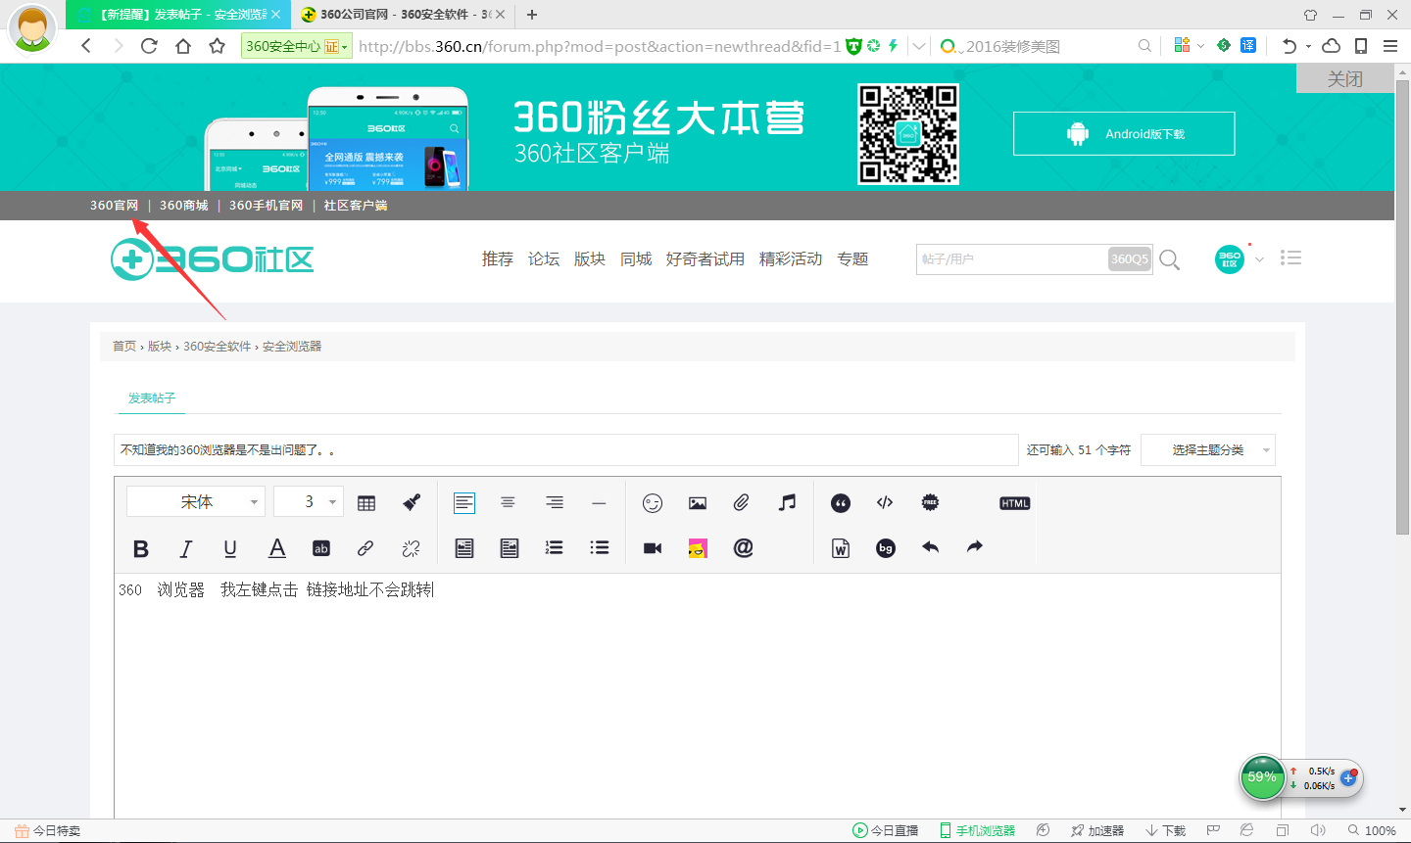Open the emoticon smiley picker

(x=653, y=503)
